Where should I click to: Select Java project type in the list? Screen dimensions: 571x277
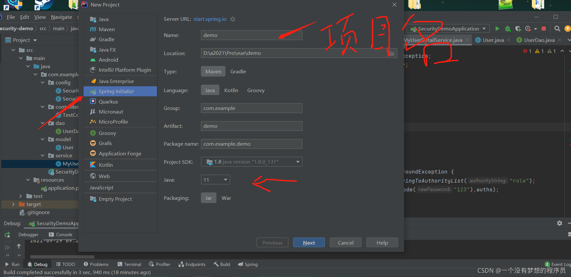click(x=120, y=19)
